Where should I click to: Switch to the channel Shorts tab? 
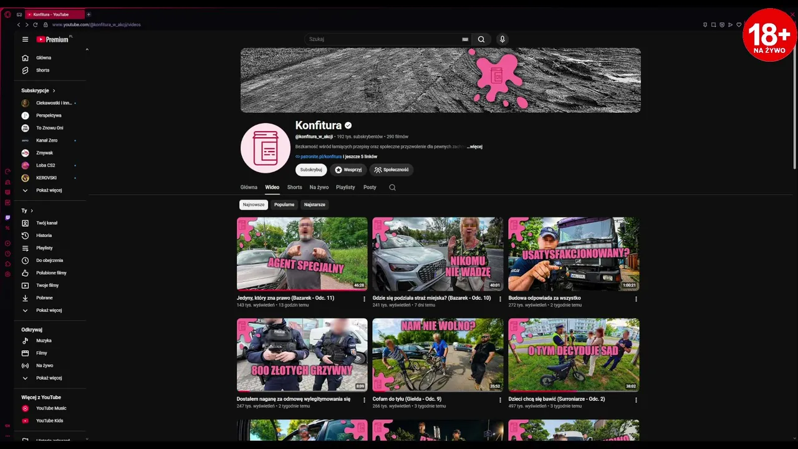pos(295,187)
